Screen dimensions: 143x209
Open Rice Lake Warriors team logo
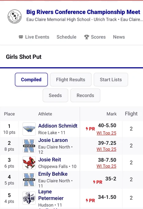click(x=29, y=129)
